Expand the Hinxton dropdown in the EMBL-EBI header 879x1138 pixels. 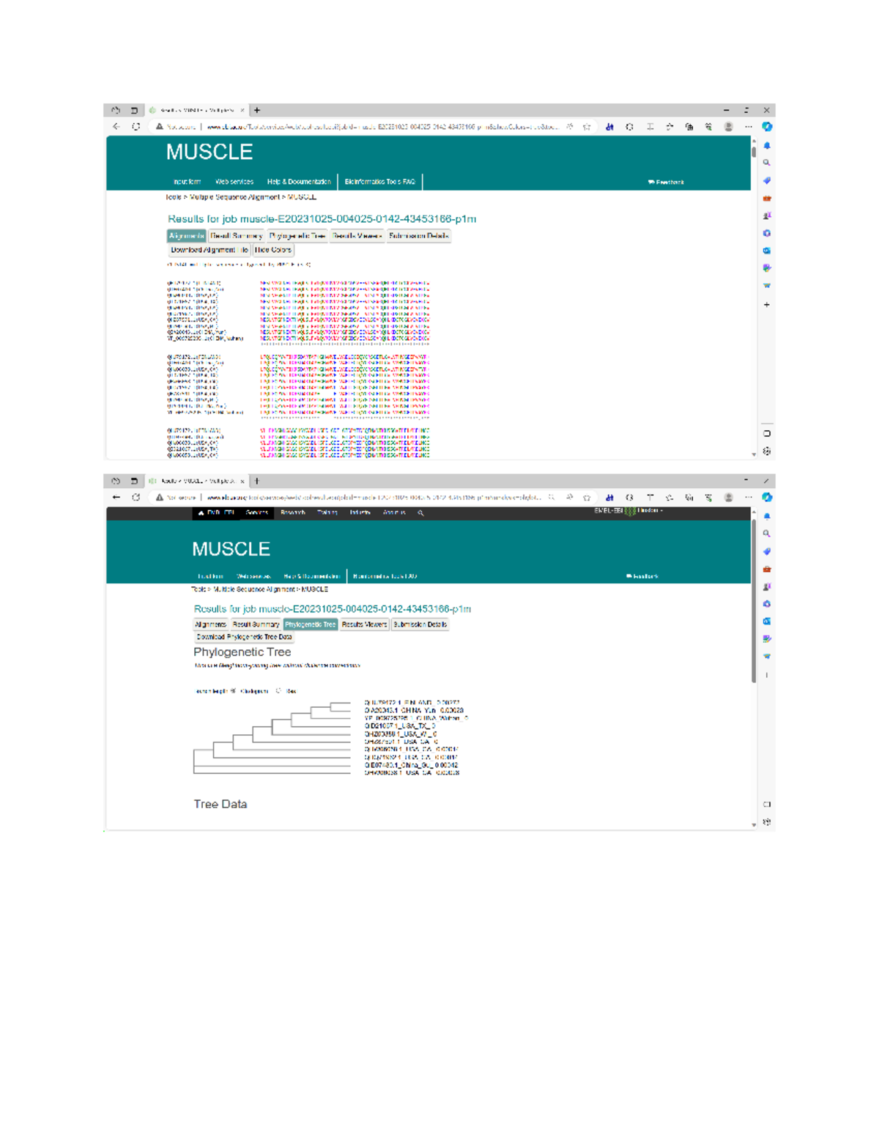(x=652, y=511)
